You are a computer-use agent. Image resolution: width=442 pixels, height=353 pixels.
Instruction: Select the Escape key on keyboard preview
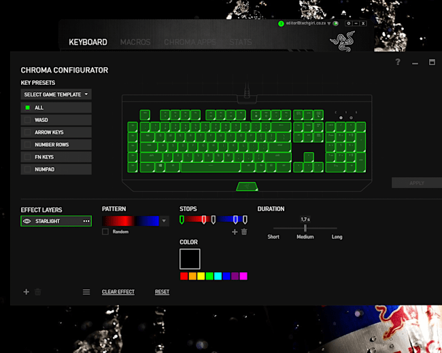(145, 115)
